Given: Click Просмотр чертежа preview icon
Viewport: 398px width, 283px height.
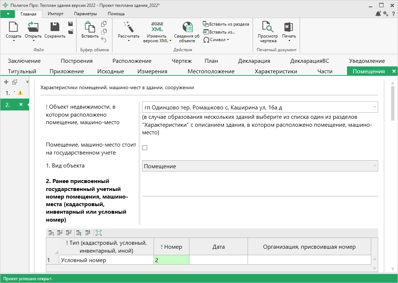Looking at the screenshot, I should (x=268, y=27).
